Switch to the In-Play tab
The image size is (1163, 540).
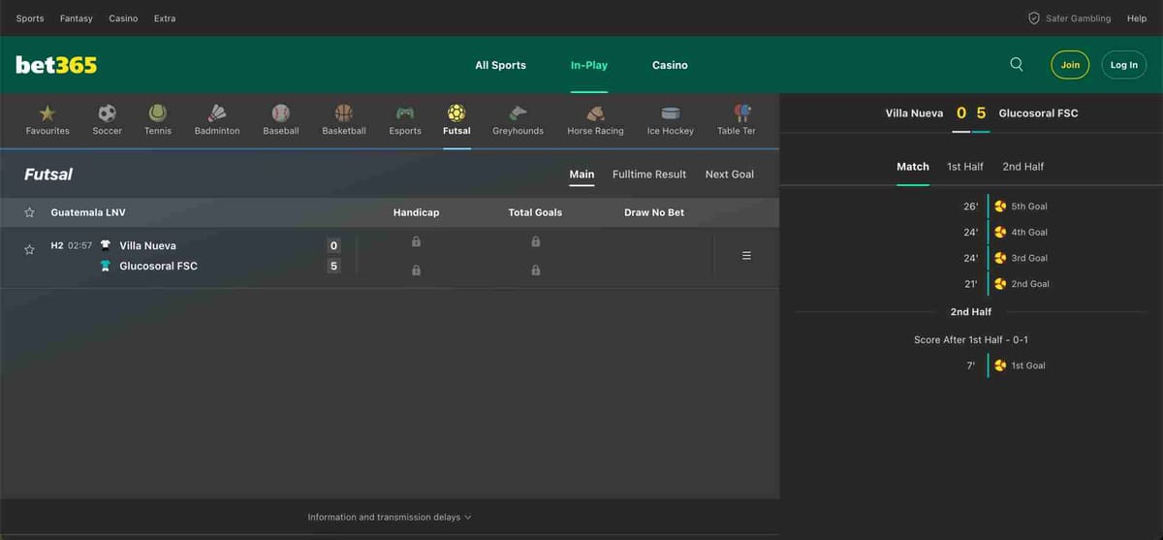[x=589, y=65]
